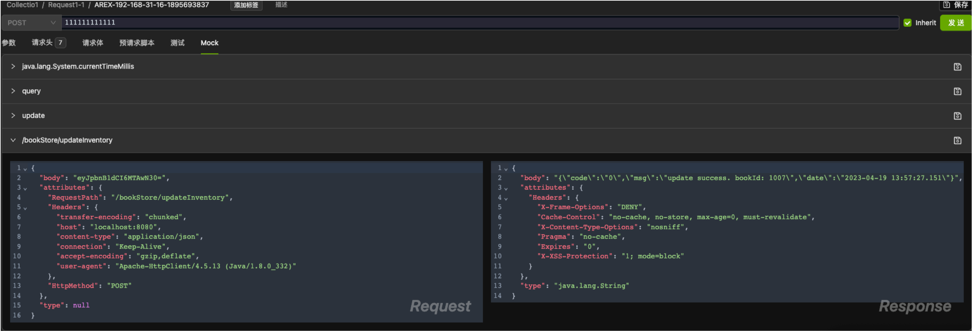Click the "Pragma": "no-cache" line
The width and height of the screenshot is (972, 331).
(581, 237)
